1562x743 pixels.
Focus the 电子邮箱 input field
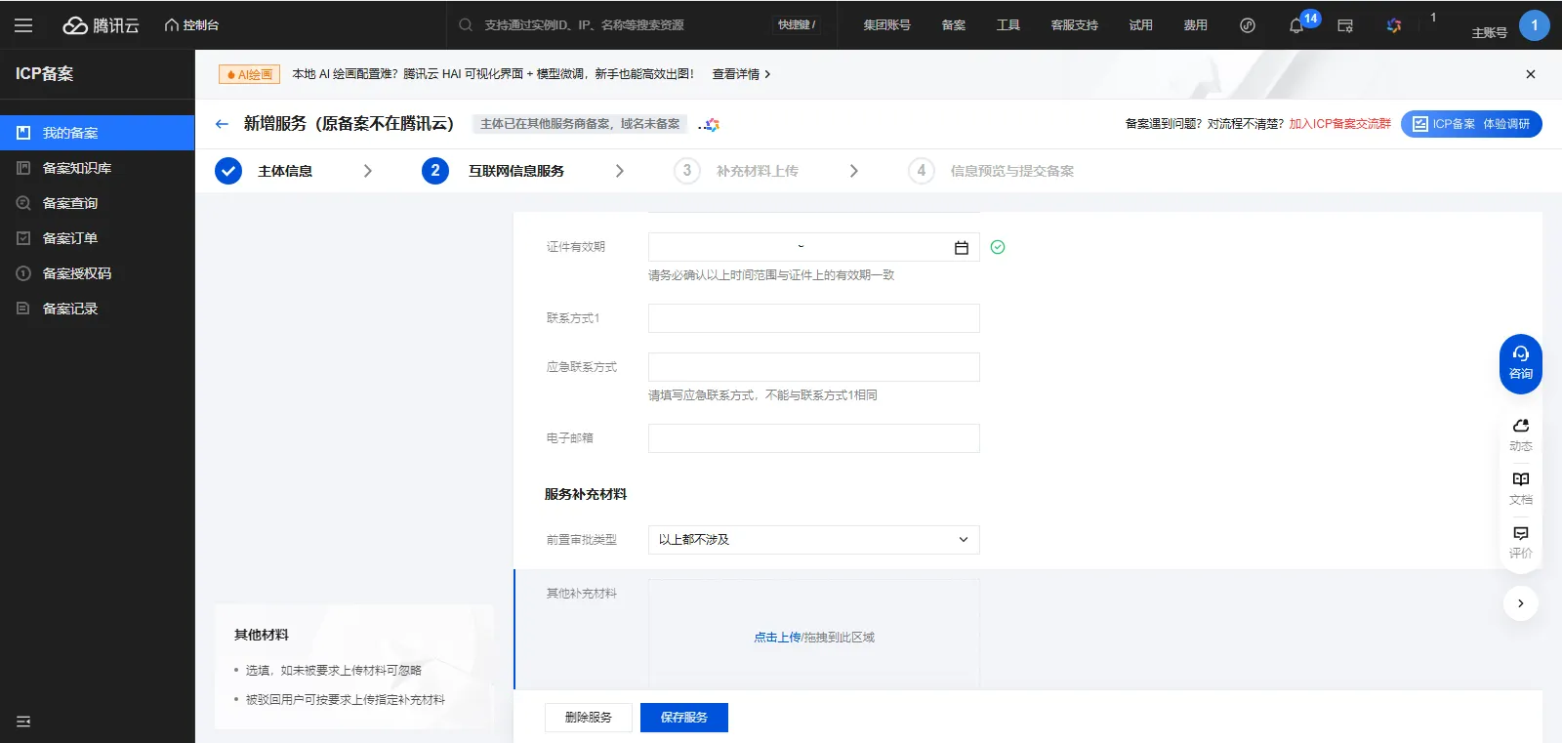(814, 438)
